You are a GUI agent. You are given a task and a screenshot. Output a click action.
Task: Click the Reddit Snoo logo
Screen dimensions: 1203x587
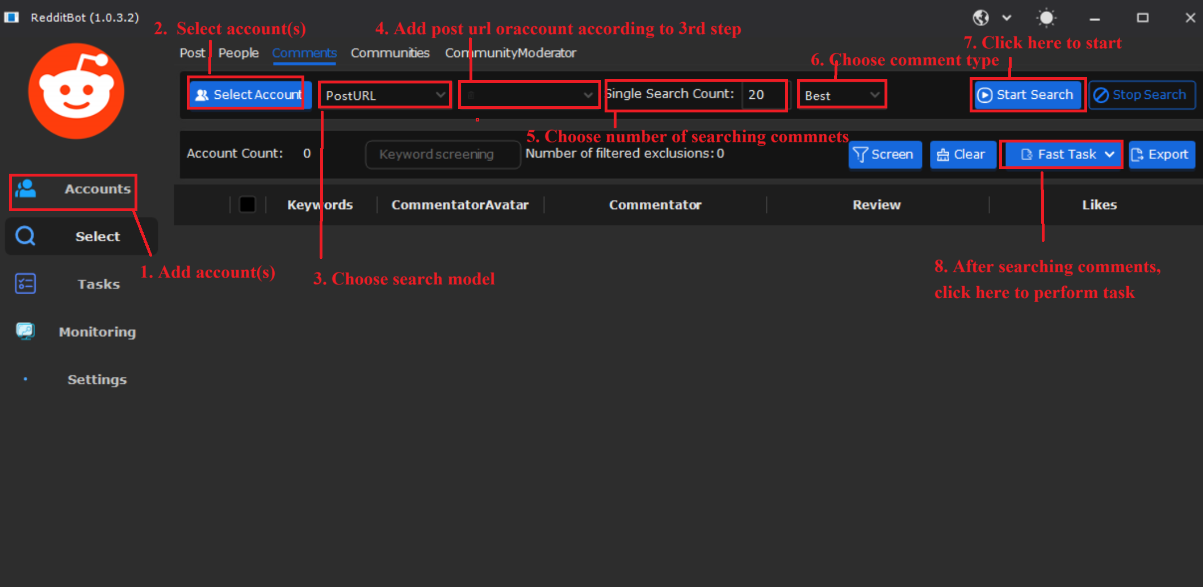coord(76,91)
